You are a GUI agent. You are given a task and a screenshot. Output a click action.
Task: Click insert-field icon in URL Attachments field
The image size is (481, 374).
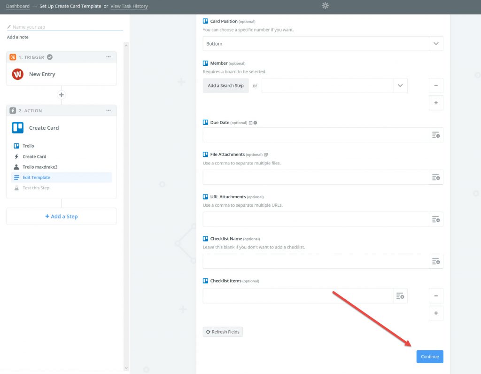coord(436,219)
